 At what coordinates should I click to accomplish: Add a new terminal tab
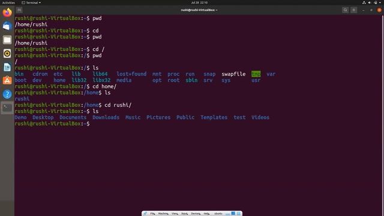point(19,10)
